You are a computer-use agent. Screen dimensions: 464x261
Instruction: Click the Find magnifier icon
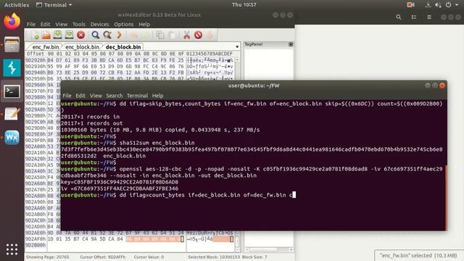click(x=95, y=36)
